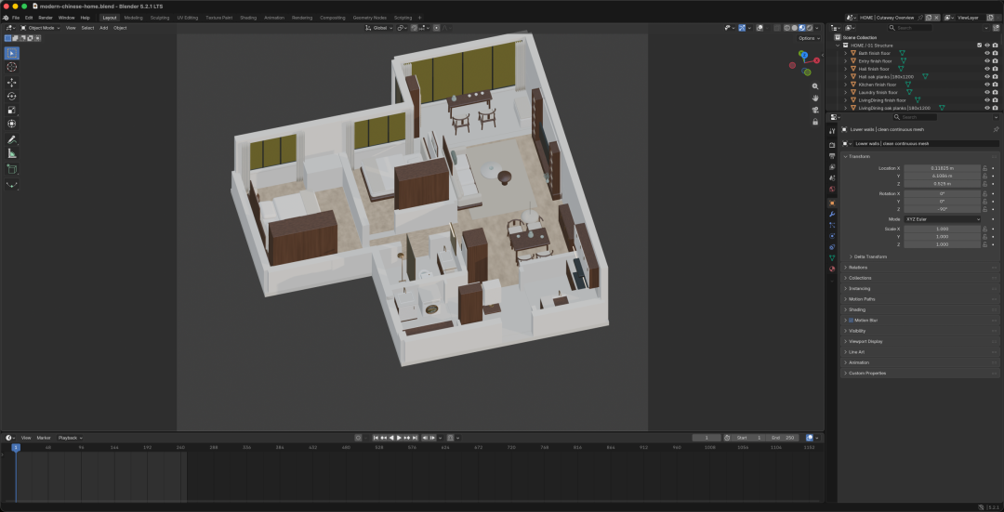The height and width of the screenshot is (512, 1004).
Task: Open the Playback dropdown in timeline
Action: pyautogui.click(x=70, y=438)
